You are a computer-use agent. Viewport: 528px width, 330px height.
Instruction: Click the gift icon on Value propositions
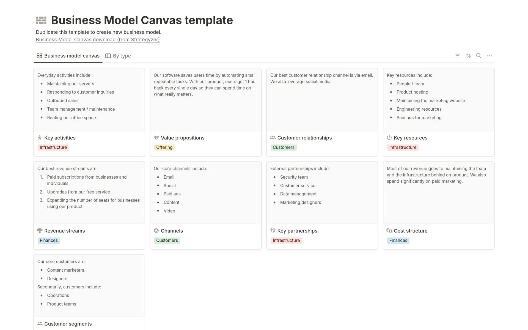(156, 137)
